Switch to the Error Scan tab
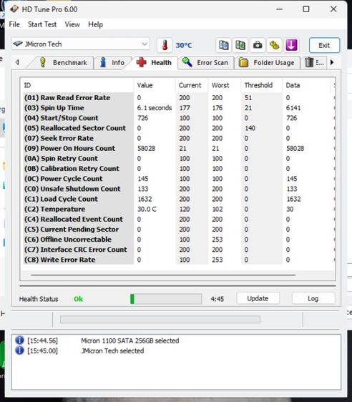 (205, 62)
